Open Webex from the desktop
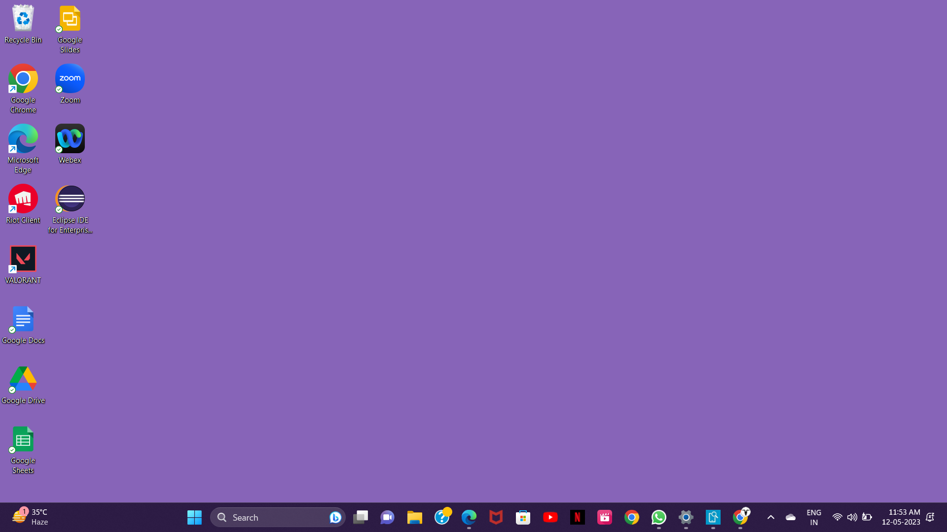Screen dimensions: 947x532 pos(70,138)
